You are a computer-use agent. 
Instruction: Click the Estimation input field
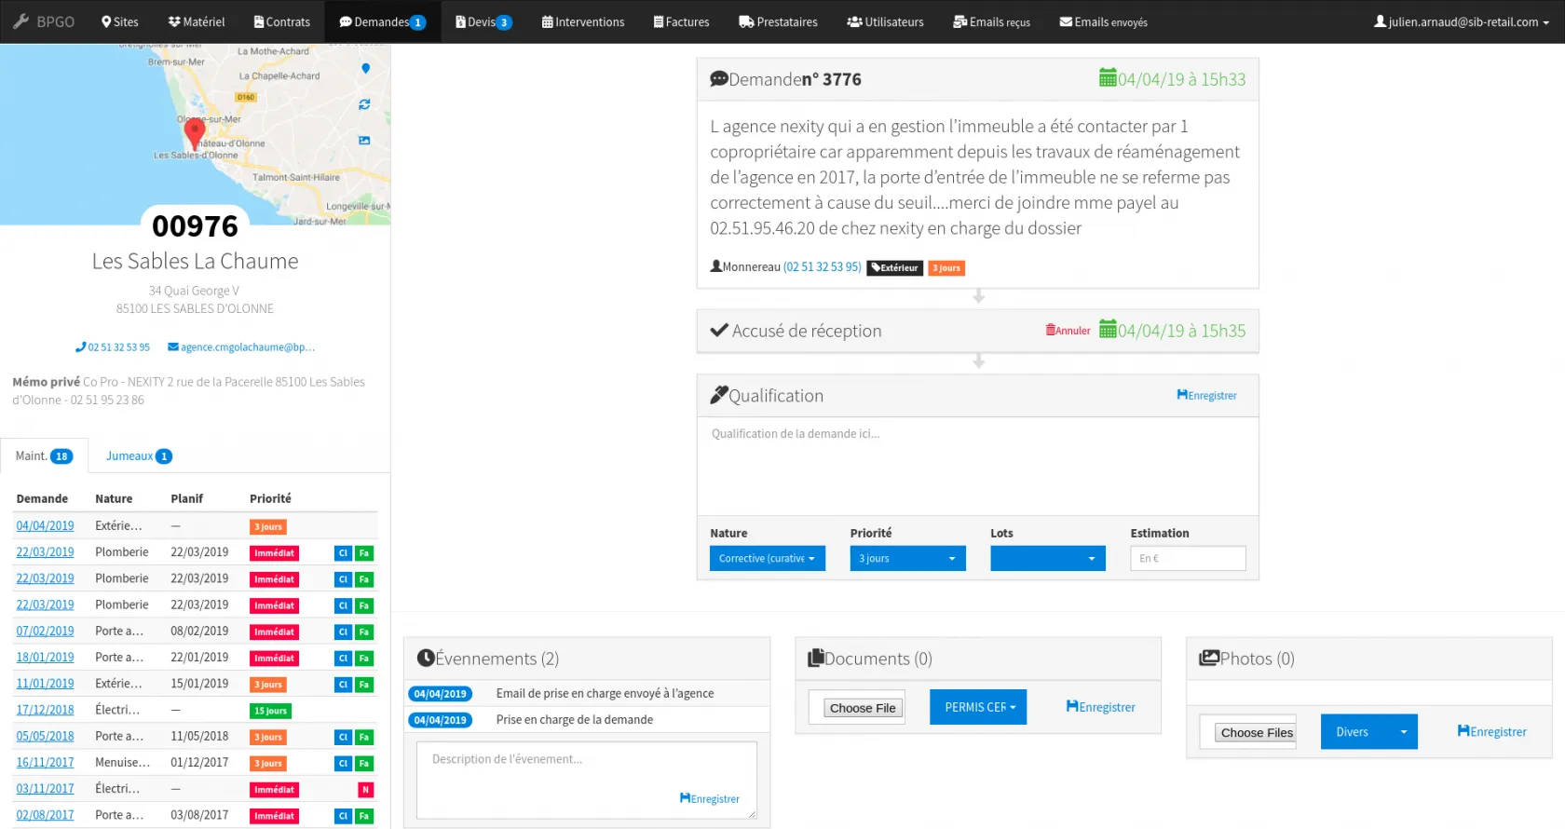tap(1187, 559)
